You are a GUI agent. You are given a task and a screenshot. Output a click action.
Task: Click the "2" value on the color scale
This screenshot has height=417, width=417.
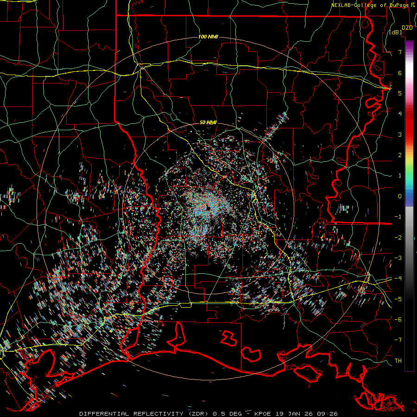400,155
